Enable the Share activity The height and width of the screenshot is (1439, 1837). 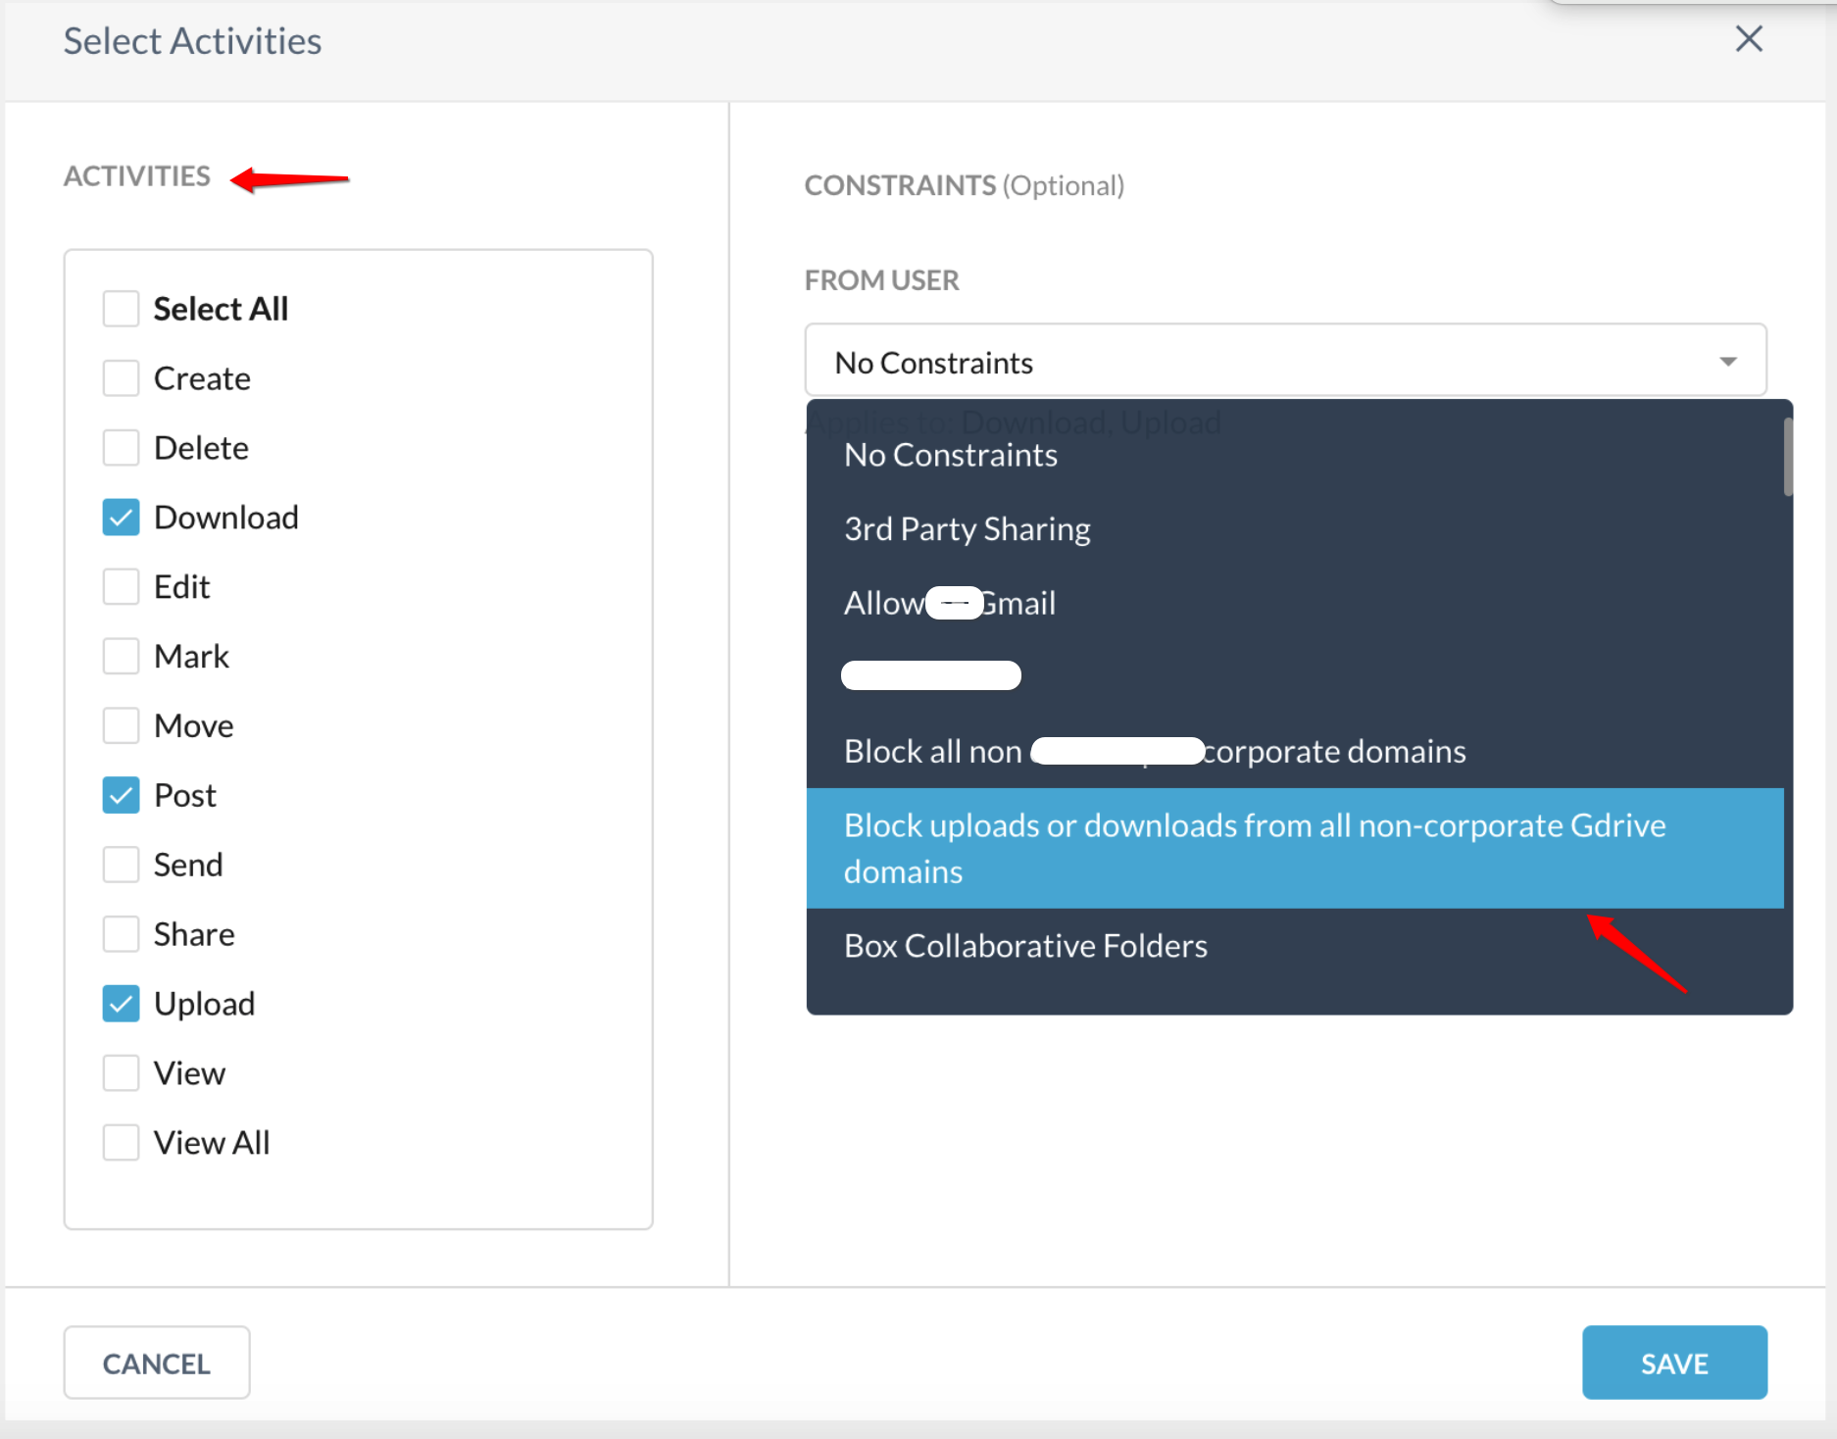[121, 934]
